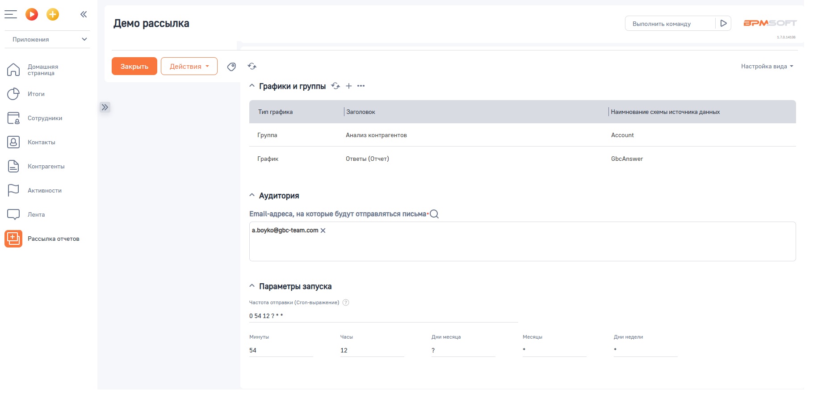
Task: Collapse the left sidebar with double-chevron
Action: pyautogui.click(x=84, y=14)
